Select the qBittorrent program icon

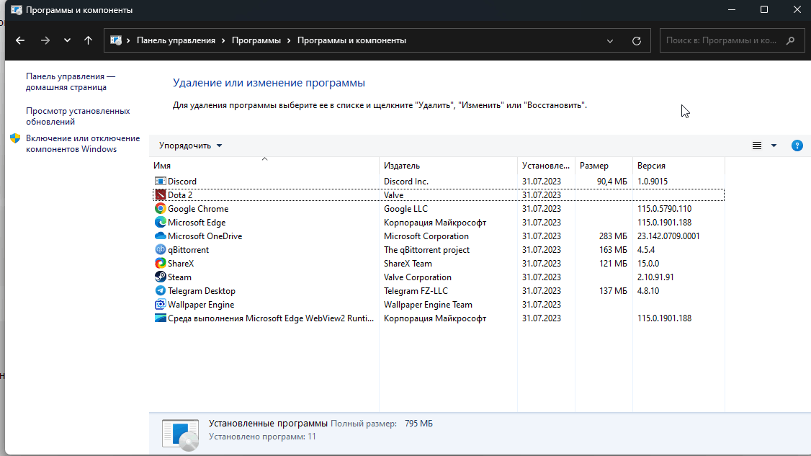161,249
